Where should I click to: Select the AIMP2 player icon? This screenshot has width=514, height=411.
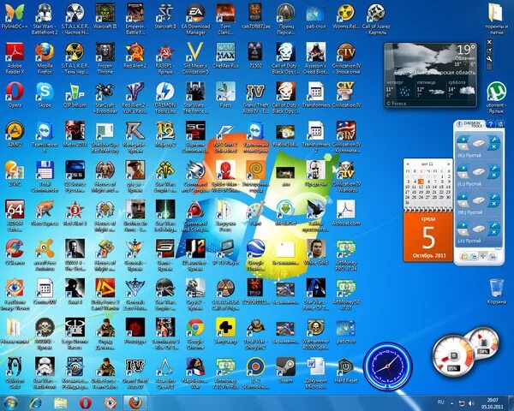coord(15,134)
